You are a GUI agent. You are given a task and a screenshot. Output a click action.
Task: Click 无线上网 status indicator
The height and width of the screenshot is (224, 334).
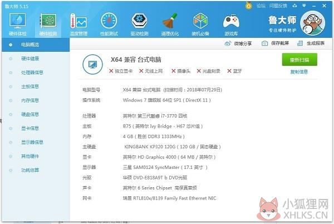tap(151, 71)
